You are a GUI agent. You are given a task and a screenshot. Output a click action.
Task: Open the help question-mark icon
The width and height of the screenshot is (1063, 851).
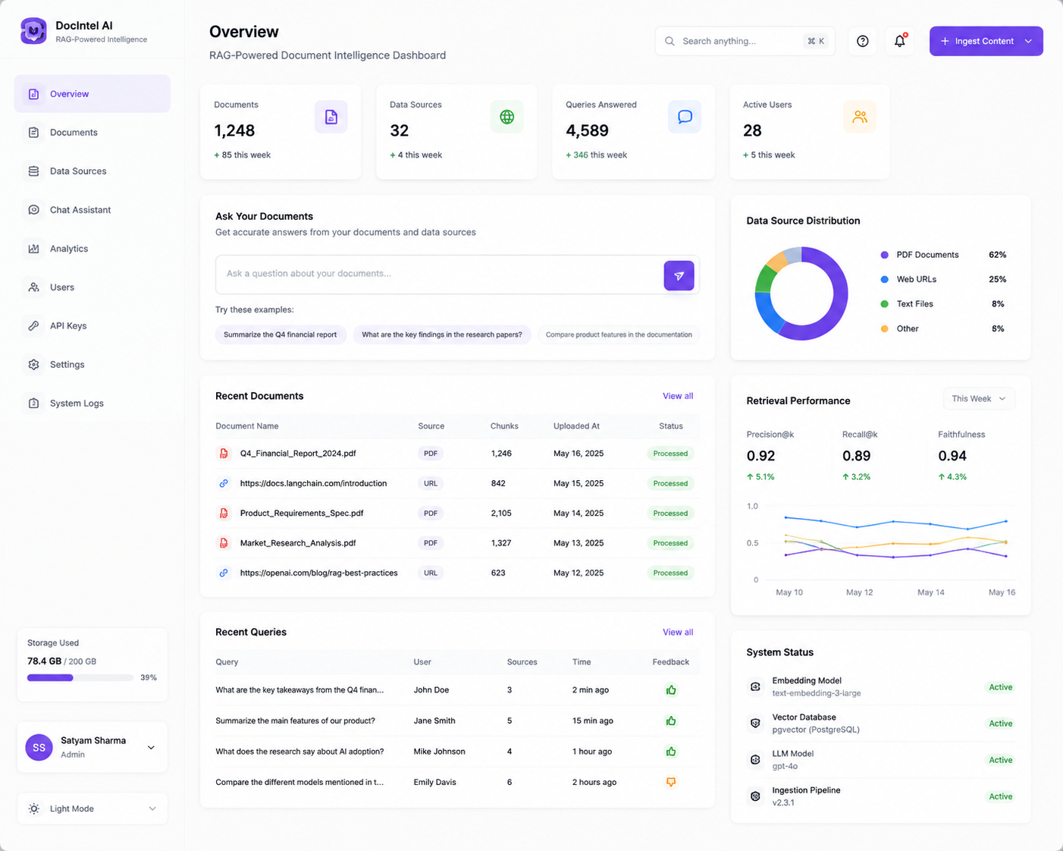tap(863, 41)
